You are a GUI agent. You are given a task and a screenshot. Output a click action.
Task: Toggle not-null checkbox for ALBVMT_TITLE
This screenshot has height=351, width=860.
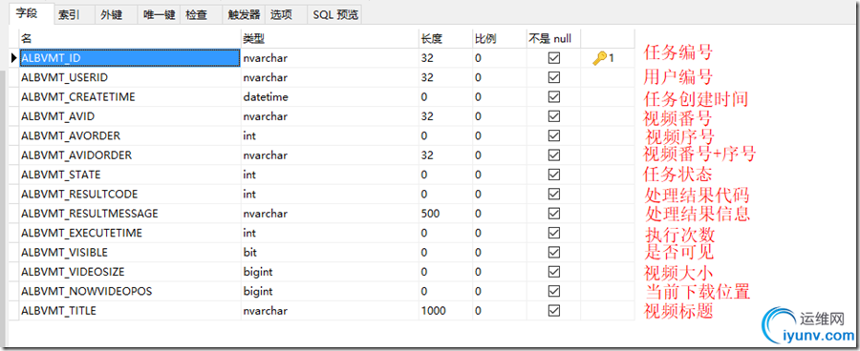pos(554,311)
